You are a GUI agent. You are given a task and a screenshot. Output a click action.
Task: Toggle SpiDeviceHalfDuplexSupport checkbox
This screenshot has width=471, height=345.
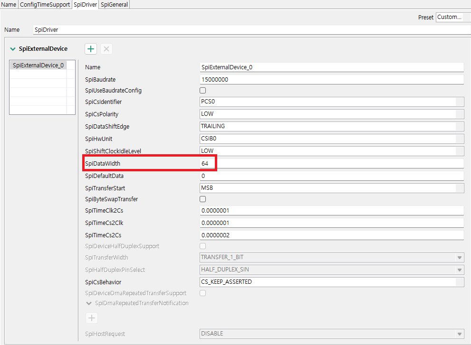(203, 246)
